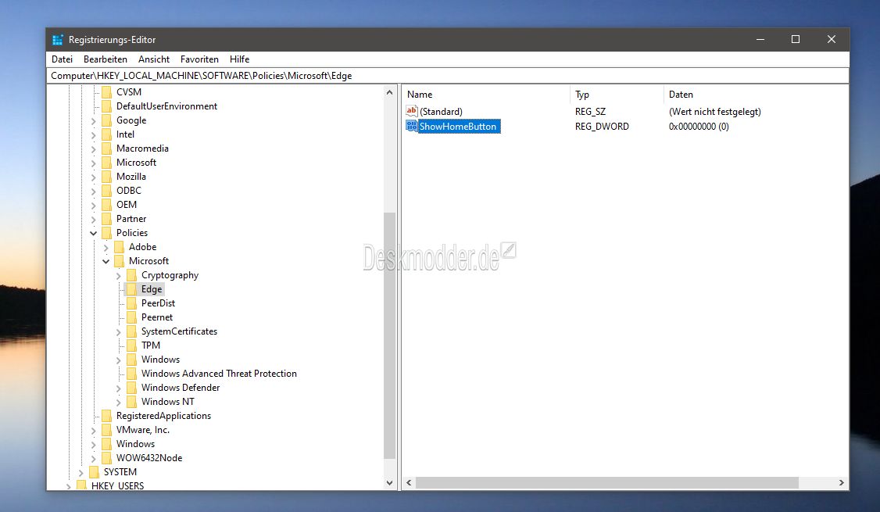Select the ShowHomeButton value name
Viewport: 880px width, 512px height.
click(458, 127)
